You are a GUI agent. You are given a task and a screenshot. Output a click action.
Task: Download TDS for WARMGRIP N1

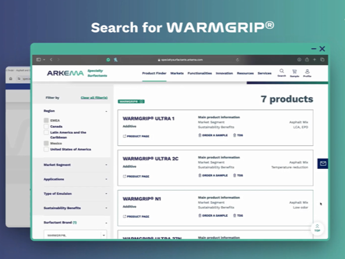238,215
